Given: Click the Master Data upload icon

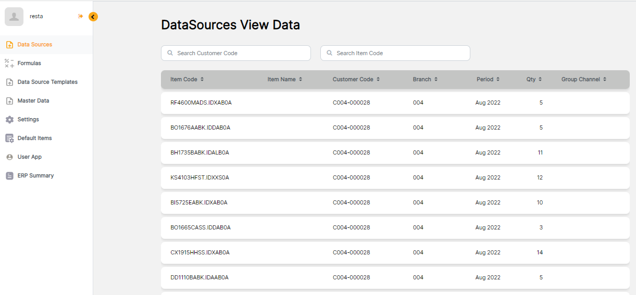Looking at the screenshot, I should tap(9, 101).
